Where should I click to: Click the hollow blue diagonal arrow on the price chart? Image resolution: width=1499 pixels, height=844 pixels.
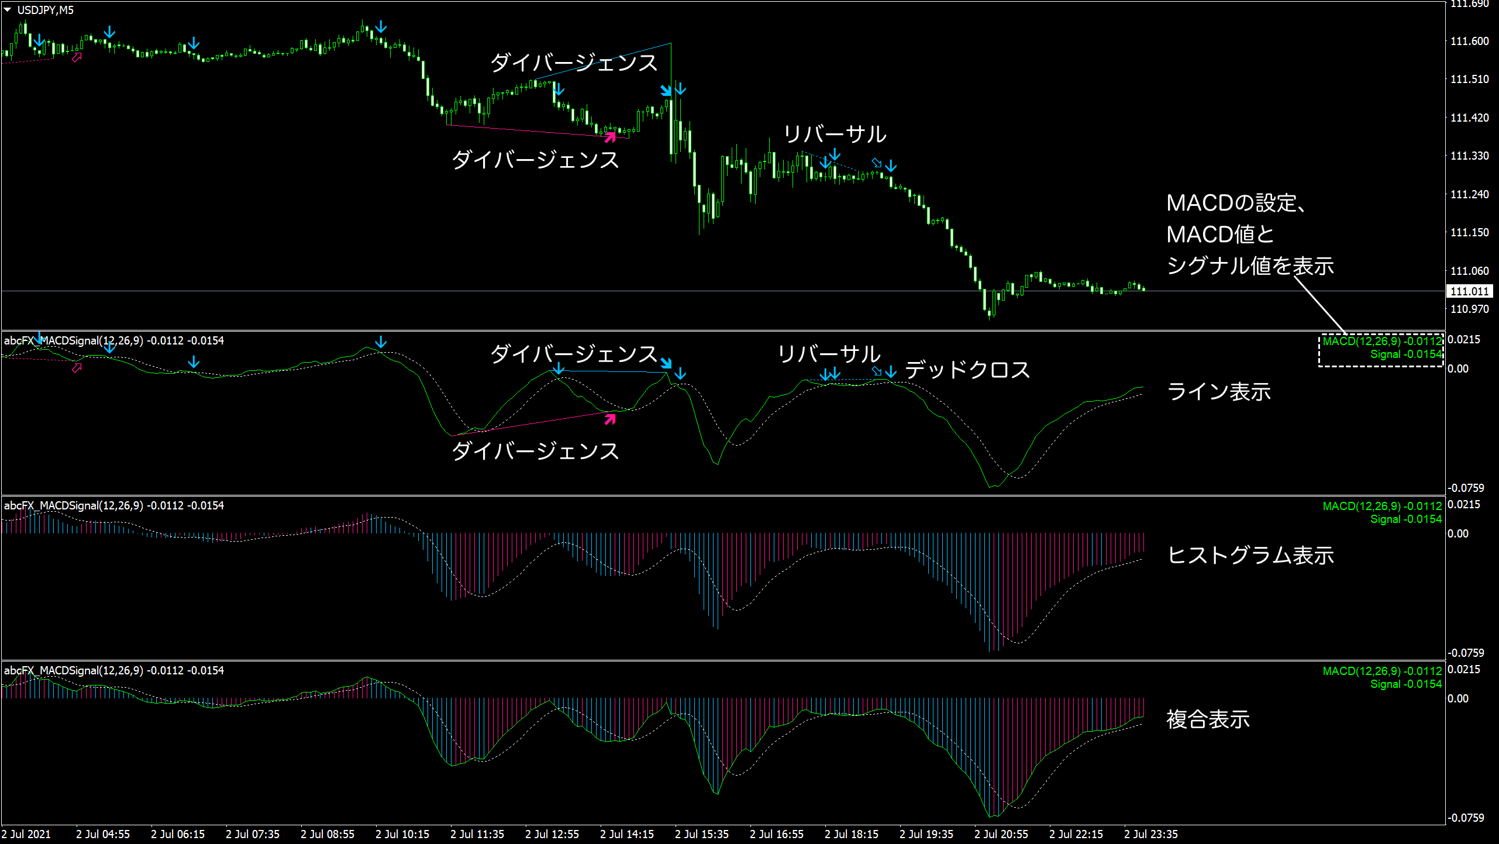(876, 163)
